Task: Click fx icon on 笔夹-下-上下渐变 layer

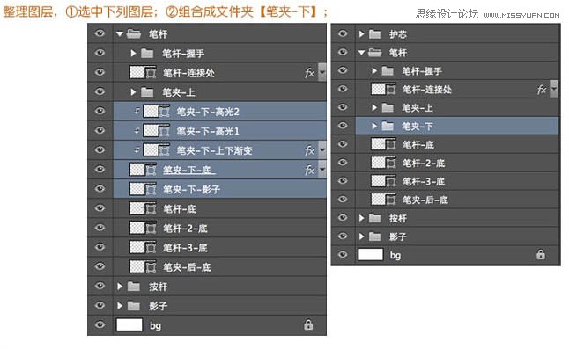Action: (x=309, y=150)
